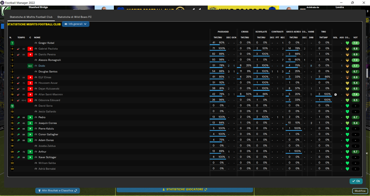Click Alessio Romagnoli's orange heart condition icon
Screen dimensions: 370x196
347,60
